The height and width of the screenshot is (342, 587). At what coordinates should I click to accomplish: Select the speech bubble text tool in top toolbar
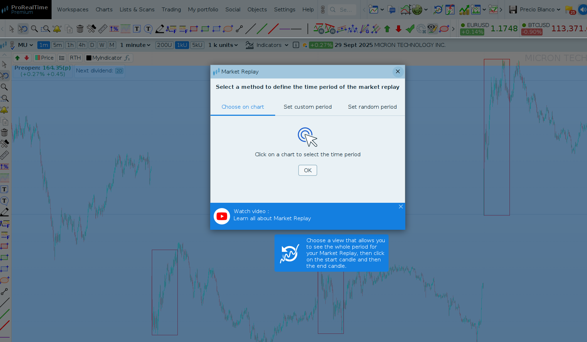click(148, 29)
